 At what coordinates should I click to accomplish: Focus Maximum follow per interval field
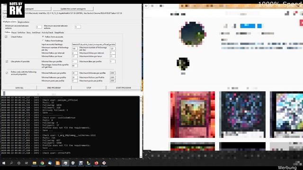(x=113, y=53)
